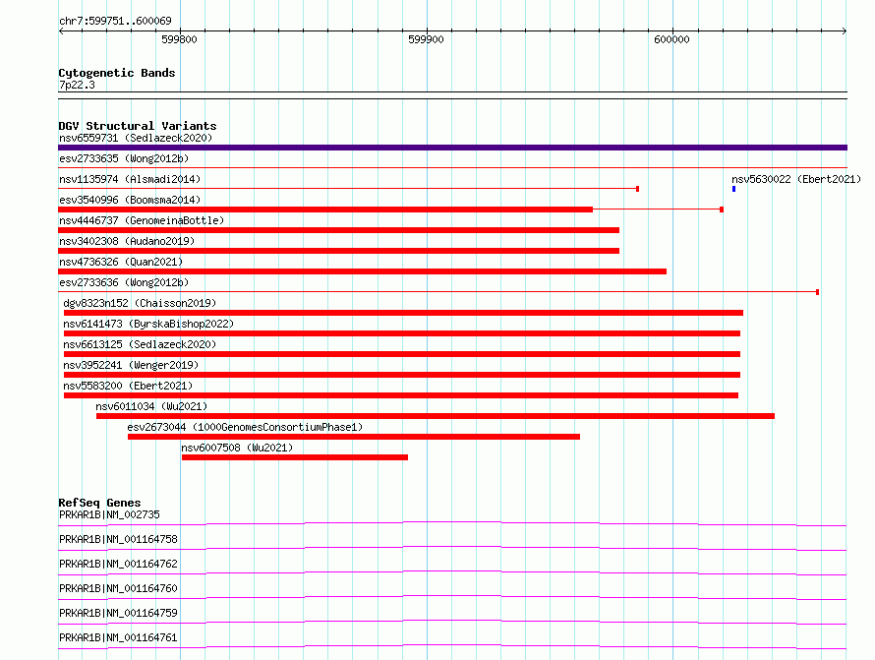Screen dimensions: 875x660
Task: Click the red bar under nsv3952241
Action: [402, 375]
